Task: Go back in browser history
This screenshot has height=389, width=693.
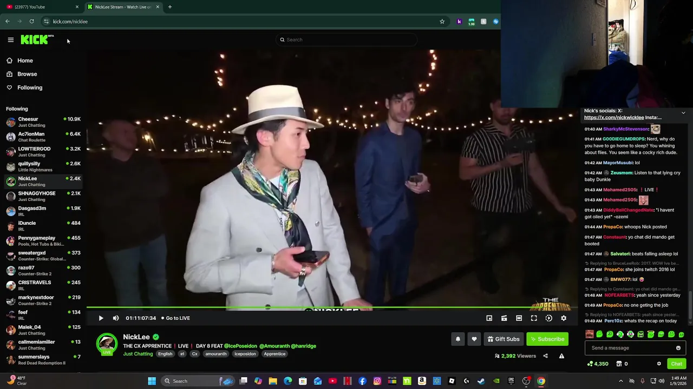Action: (8, 22)
